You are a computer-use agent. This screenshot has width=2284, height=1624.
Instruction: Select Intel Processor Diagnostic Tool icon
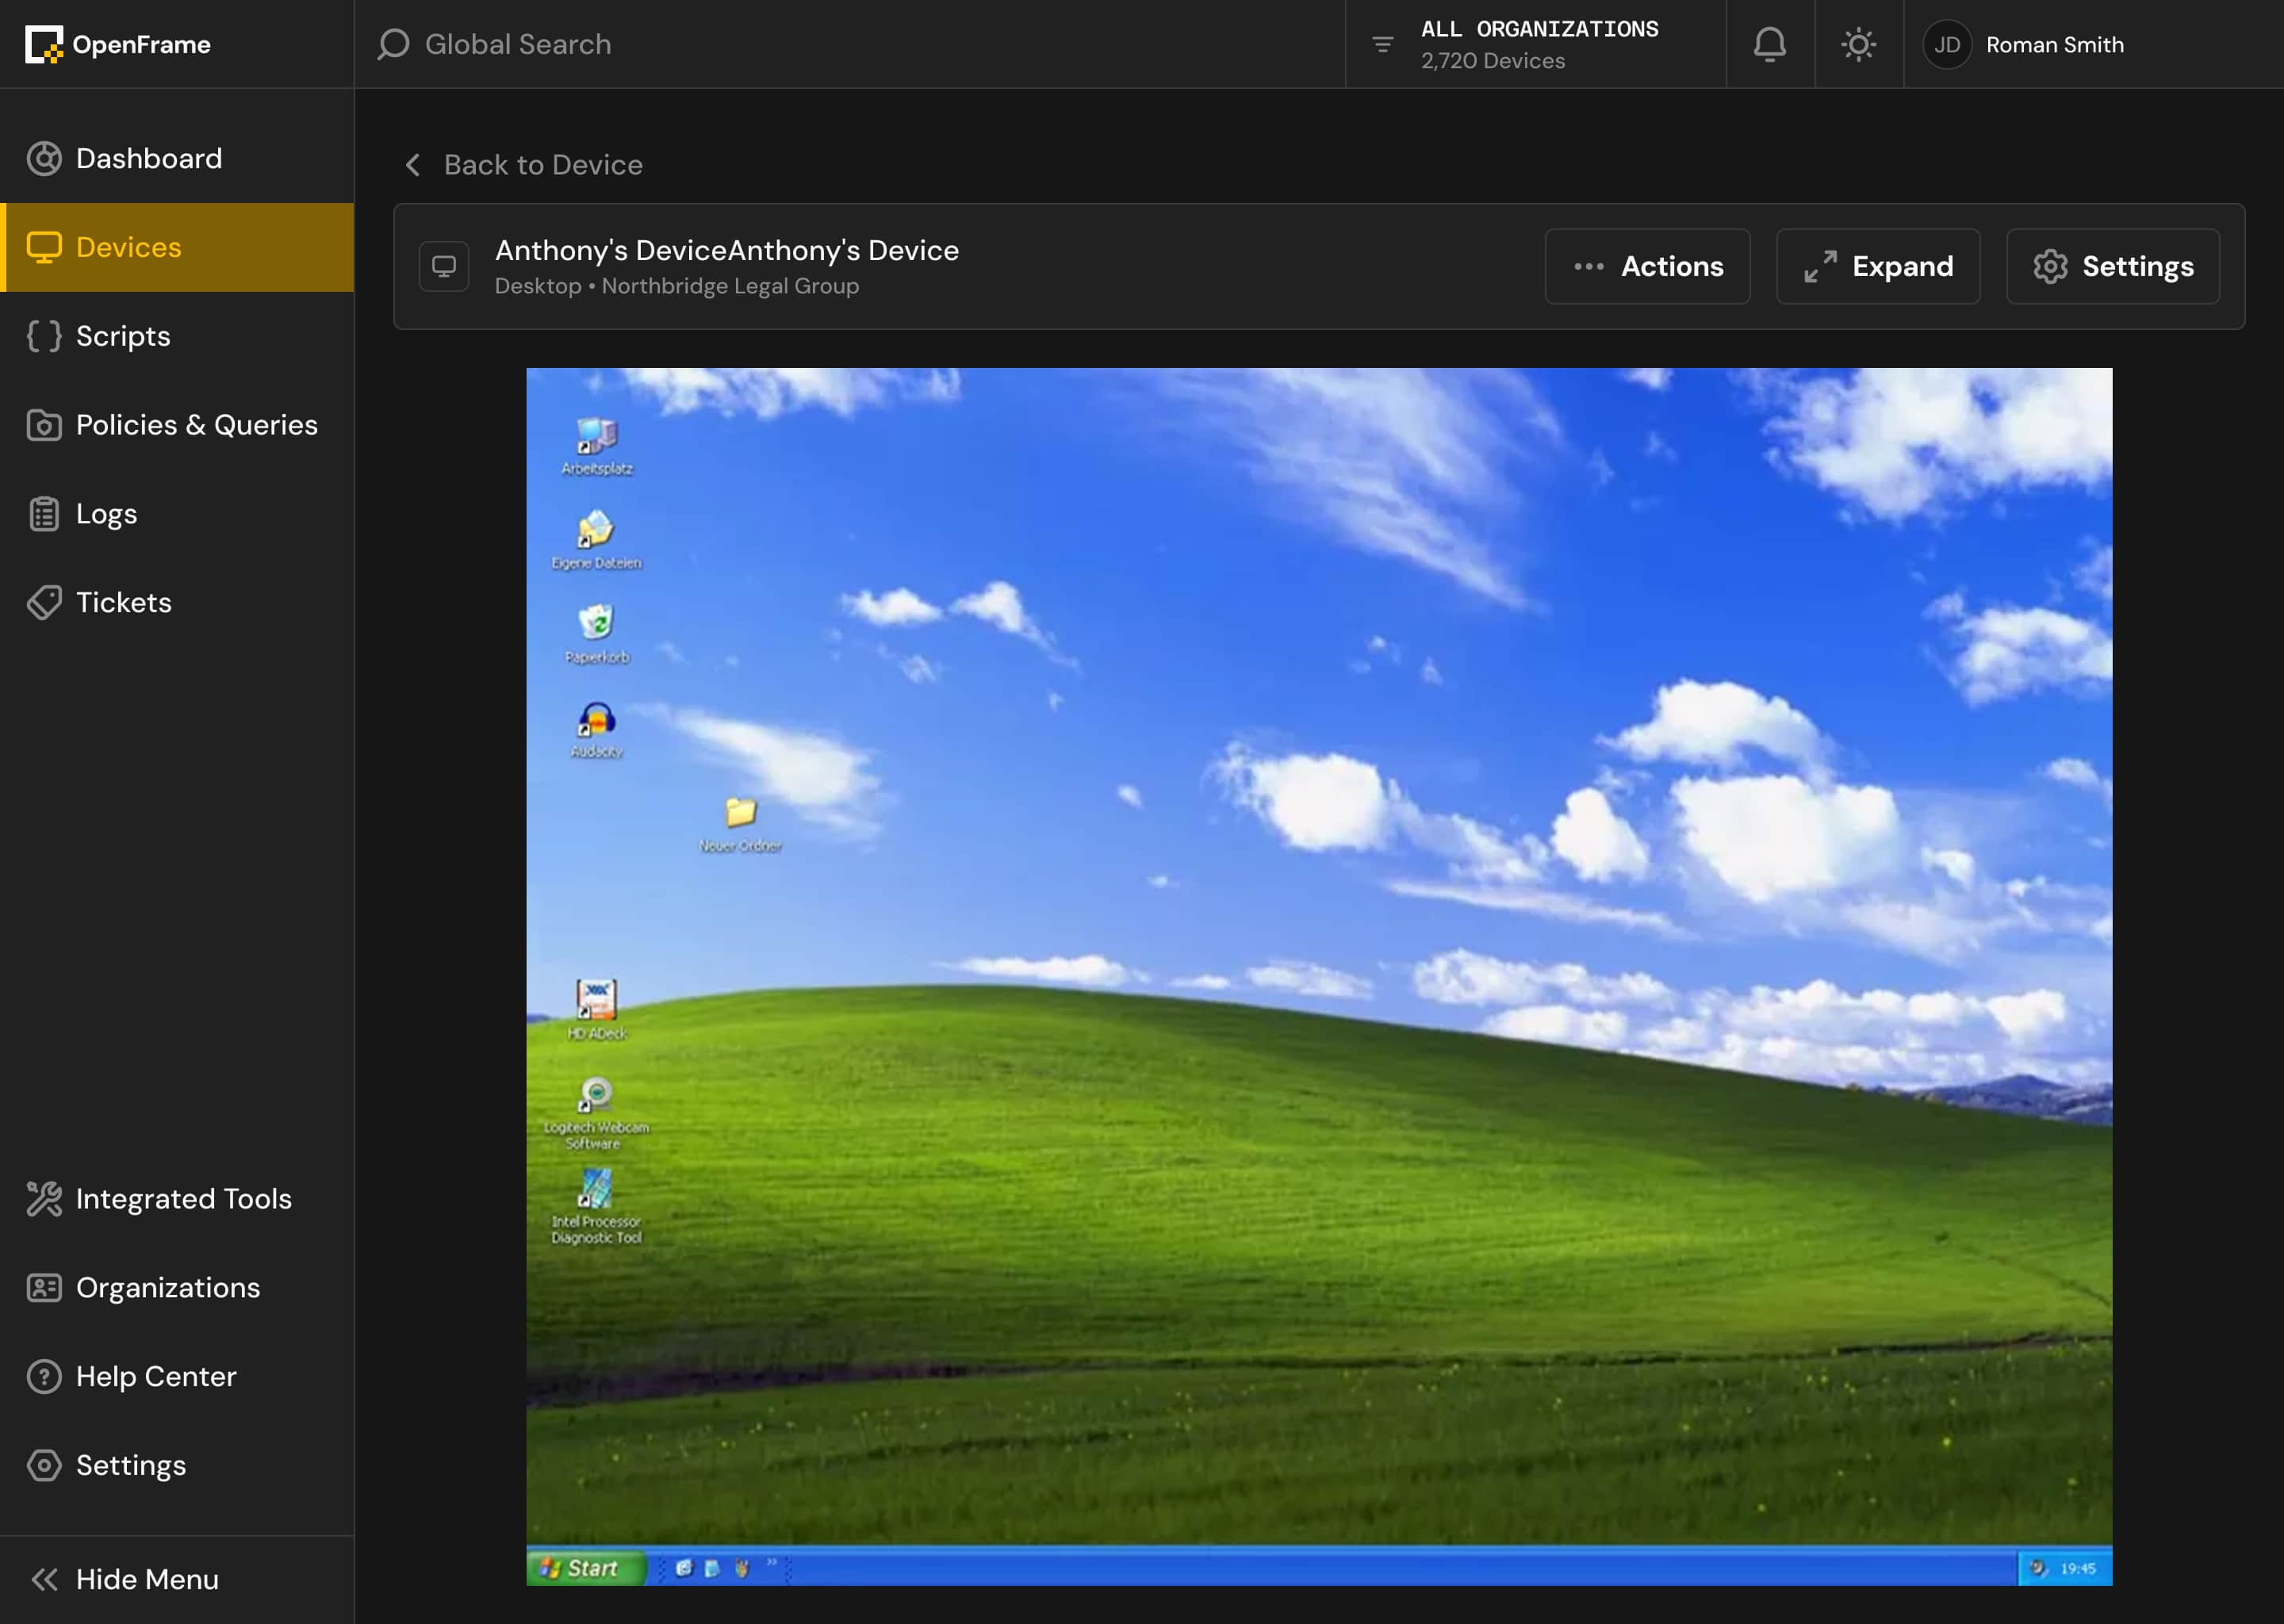coord(596,1206)
